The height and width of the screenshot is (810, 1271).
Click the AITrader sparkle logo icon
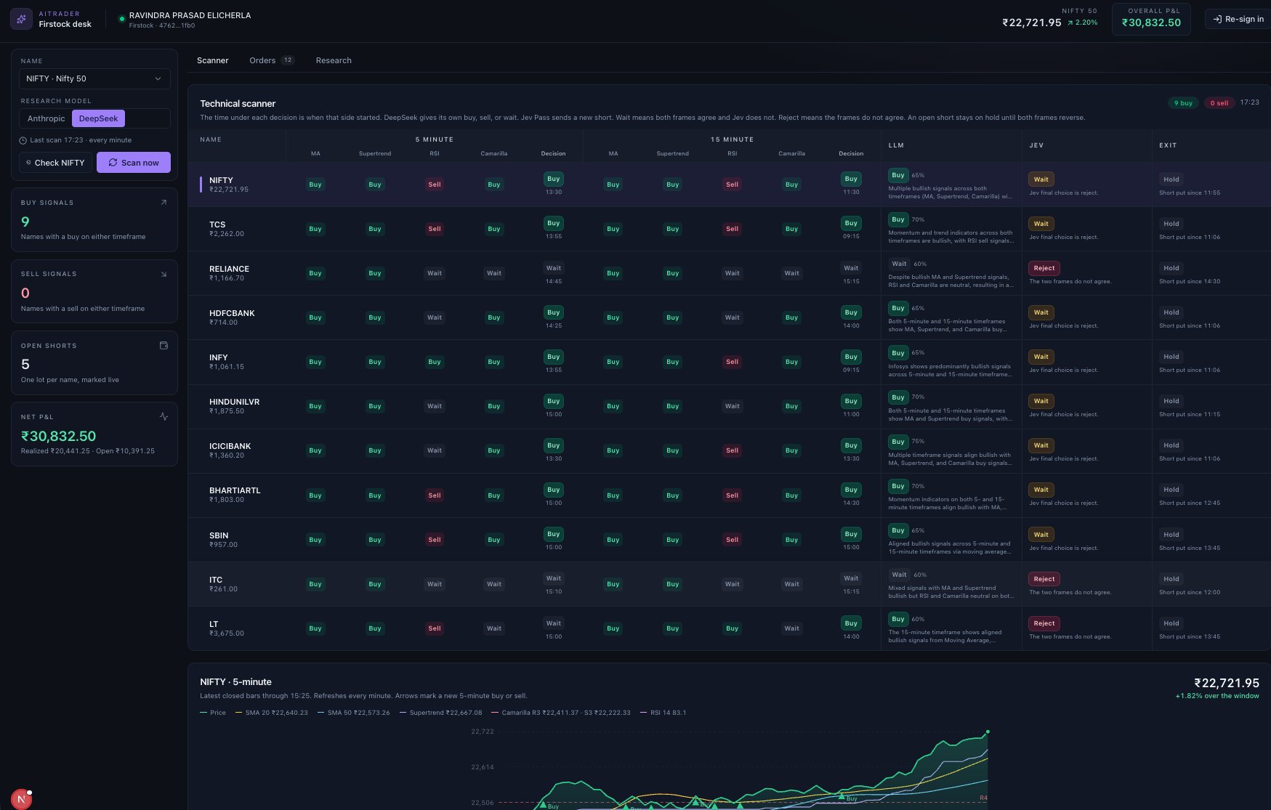coord(21,19)
